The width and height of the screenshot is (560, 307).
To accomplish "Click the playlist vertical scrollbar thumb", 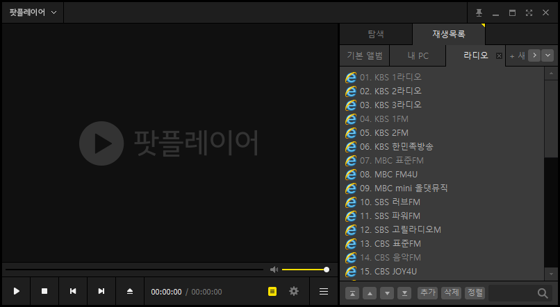I will [x=551, y=119].
